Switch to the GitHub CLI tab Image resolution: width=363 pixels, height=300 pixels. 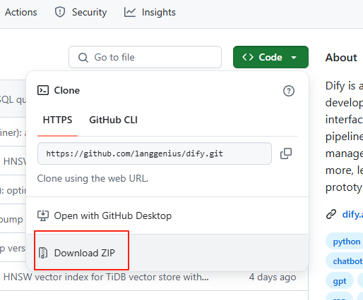(x=113, y=120)
